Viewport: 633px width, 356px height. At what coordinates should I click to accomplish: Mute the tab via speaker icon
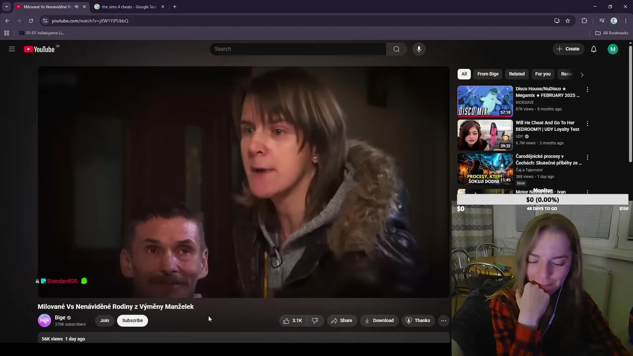tap(76, 7)
